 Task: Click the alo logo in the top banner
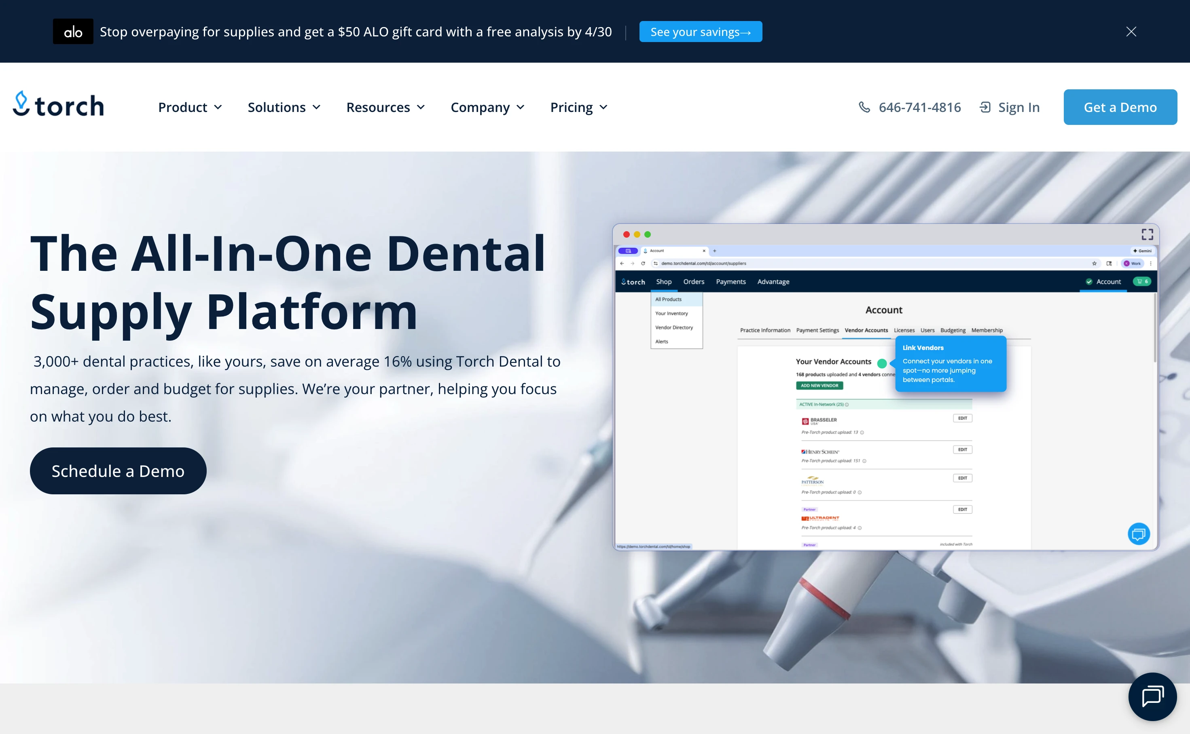click(73, 31)
